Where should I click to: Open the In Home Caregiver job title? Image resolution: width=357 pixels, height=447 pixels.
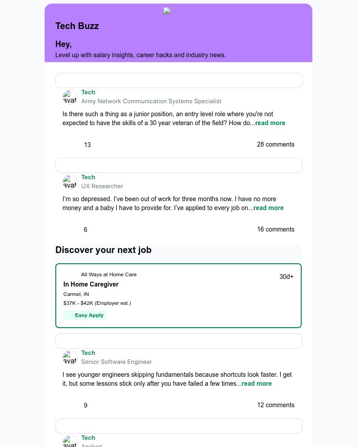[91, 284]
